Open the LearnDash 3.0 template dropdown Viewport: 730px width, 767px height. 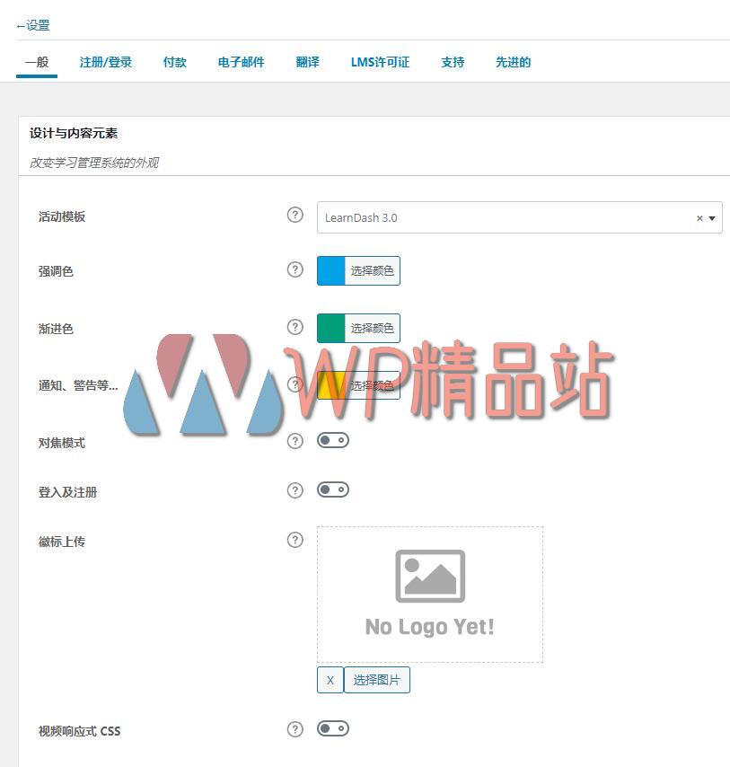(711, 217)
